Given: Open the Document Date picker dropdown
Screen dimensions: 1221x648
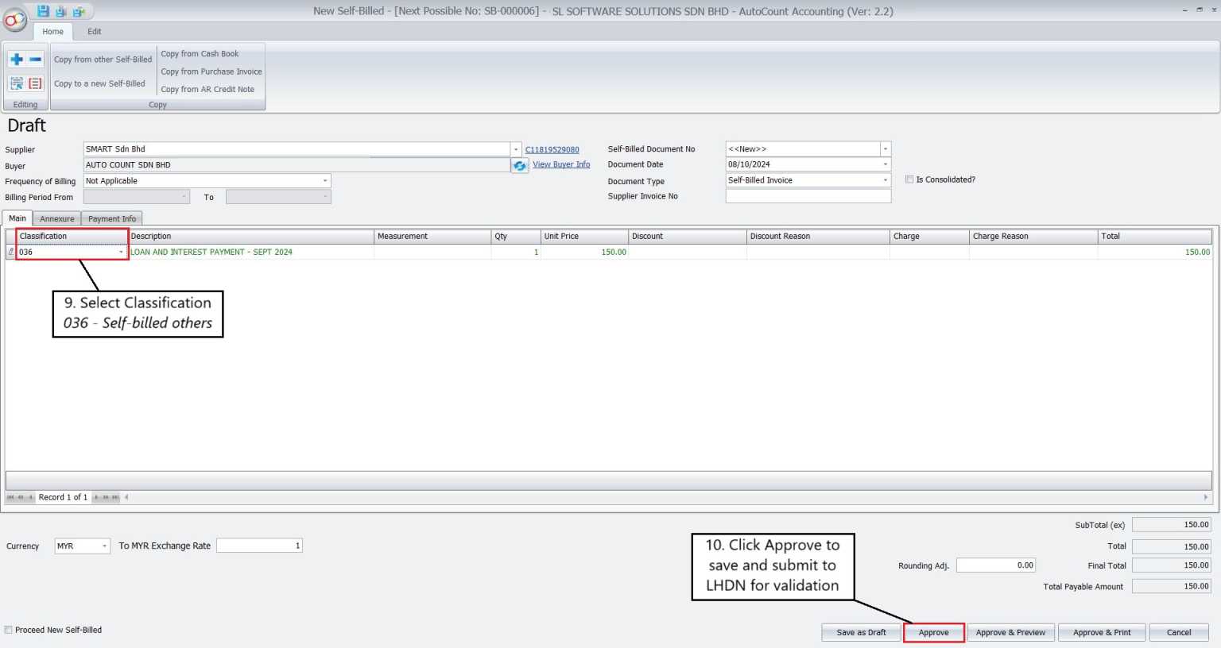Looking at the screenshot, I should pos(885,164).
